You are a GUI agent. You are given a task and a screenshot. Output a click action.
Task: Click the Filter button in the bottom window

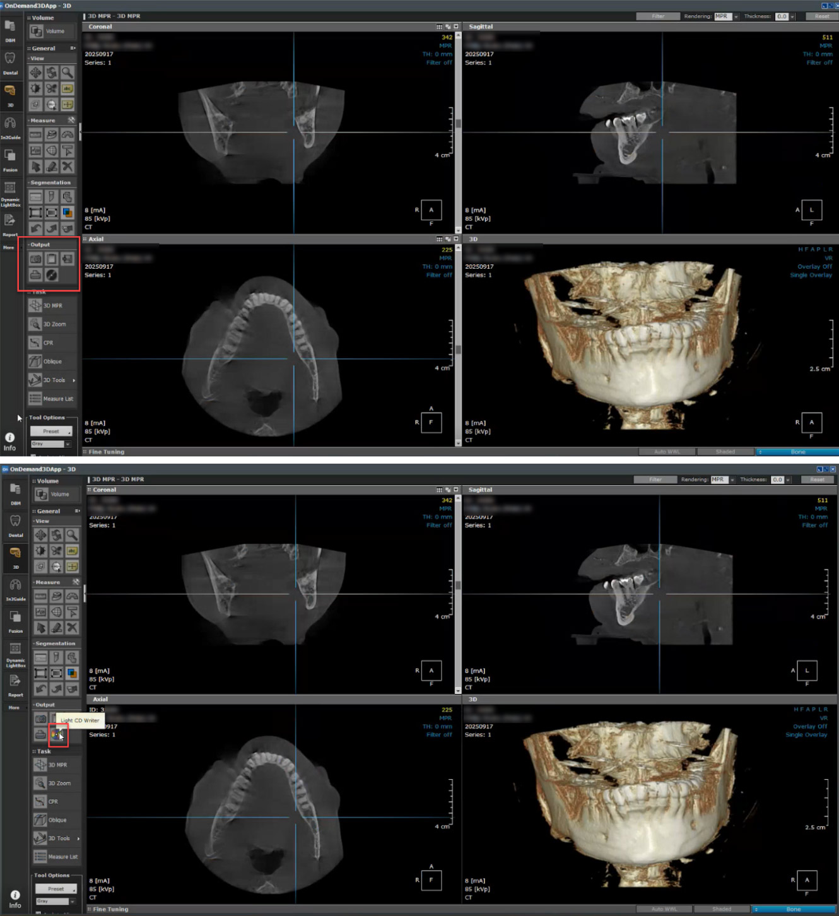pyautogui.click(x=655, y=479)
